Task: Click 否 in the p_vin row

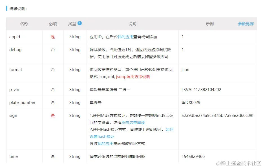Action: click(53, 90)
